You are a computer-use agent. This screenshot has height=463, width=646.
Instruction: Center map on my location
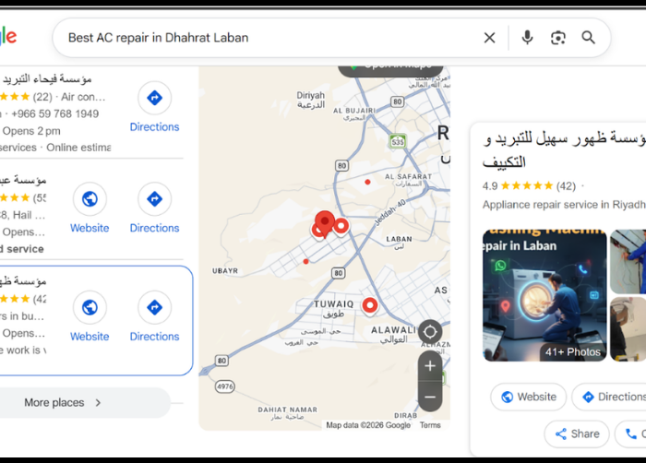(x=430, y=332)
